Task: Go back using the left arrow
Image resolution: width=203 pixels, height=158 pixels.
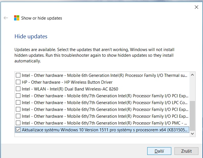Action: 6,18
